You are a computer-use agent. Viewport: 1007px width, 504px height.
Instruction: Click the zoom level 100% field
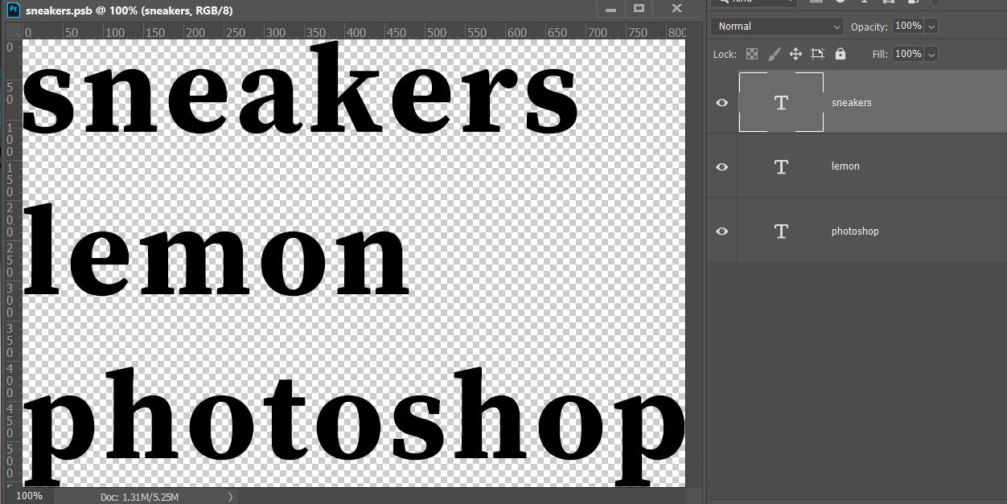[x=30, y=496]
